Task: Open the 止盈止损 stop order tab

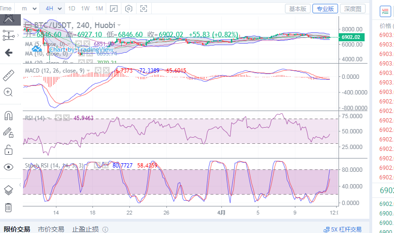Action: click(85, 229)
